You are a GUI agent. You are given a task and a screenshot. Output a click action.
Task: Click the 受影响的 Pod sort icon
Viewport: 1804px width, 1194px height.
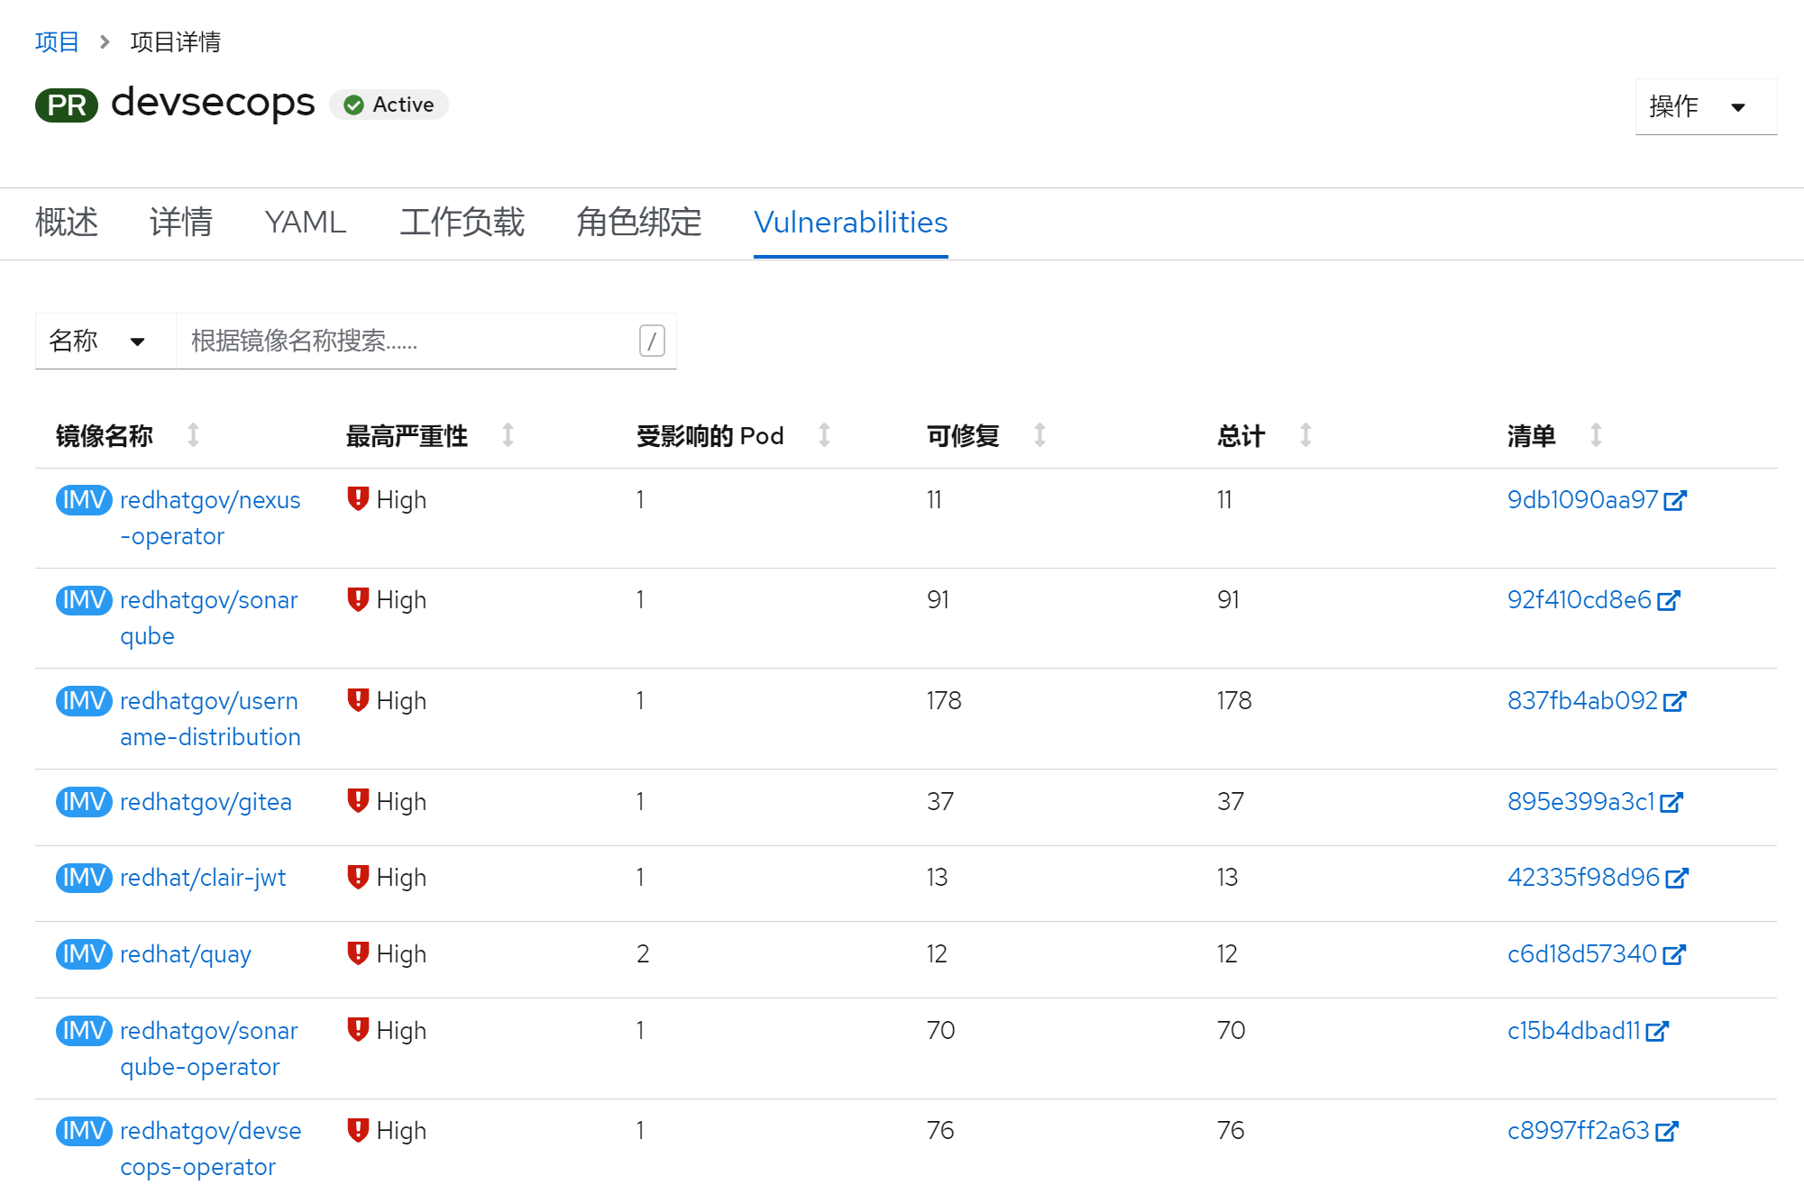824,435
